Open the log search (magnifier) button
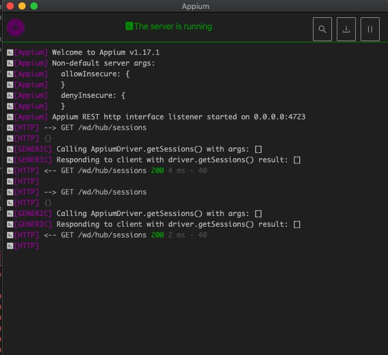Viewport: 388px width, 355px height. point(322,29)
